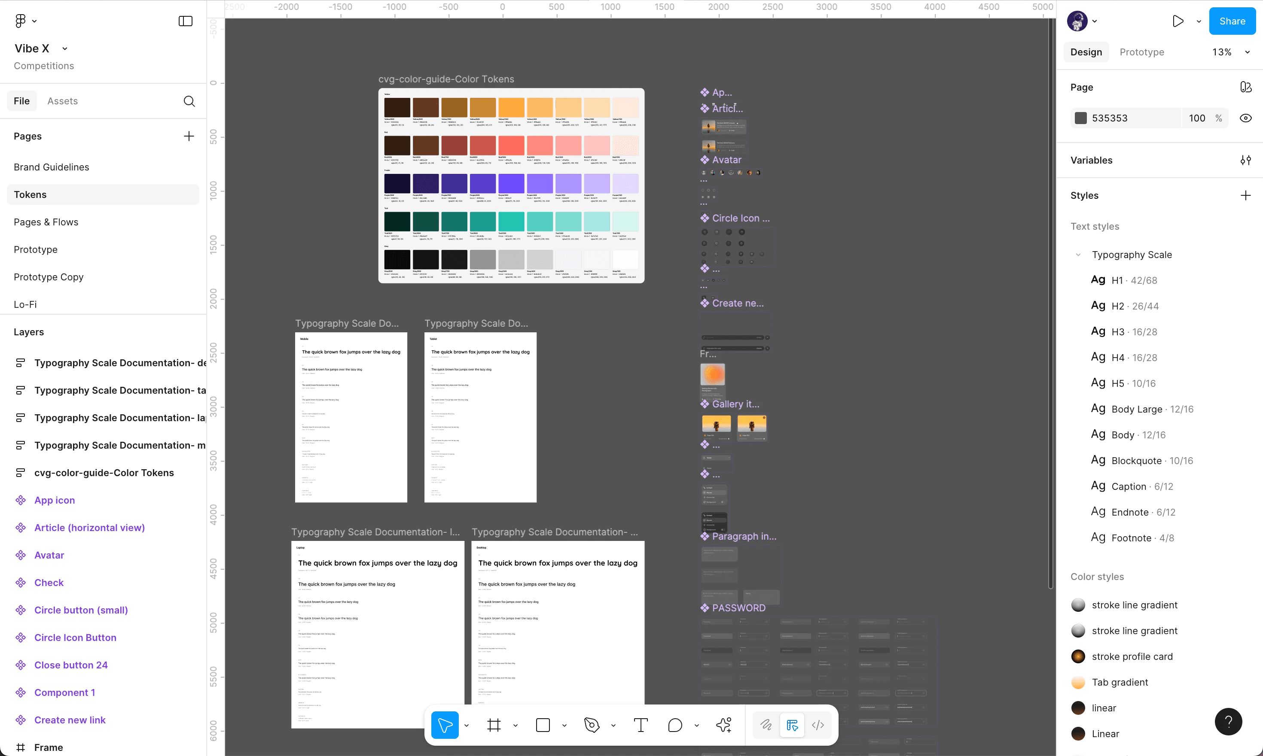Toggle the Draw mode in the toolbar
The height and width of the screenshot is (756, 1263).
click(x=766, y=725)
